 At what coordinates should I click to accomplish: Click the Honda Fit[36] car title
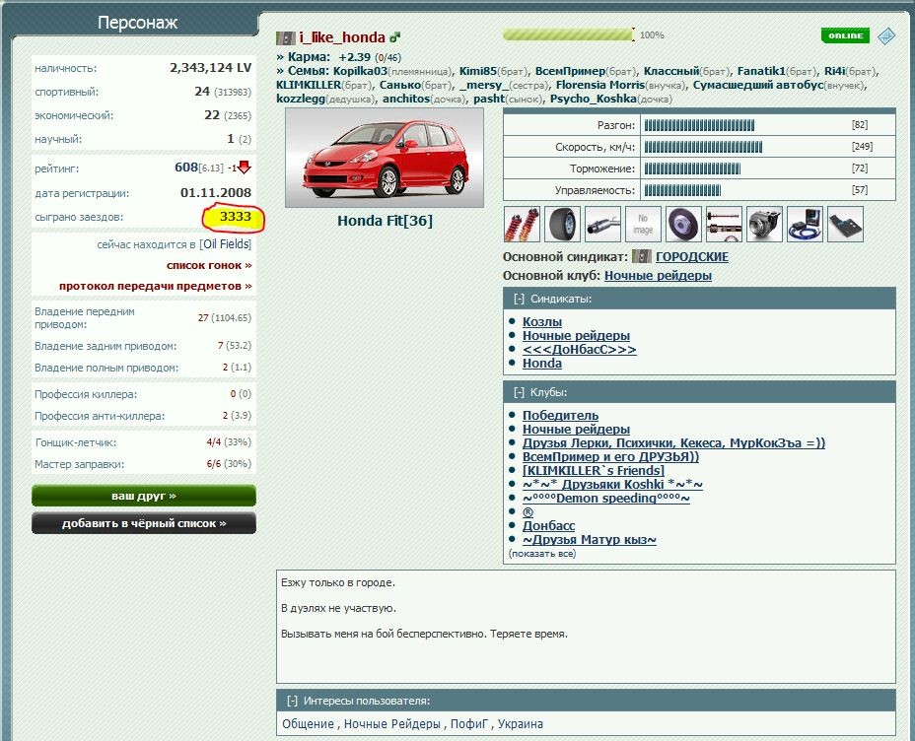point(386,221)
